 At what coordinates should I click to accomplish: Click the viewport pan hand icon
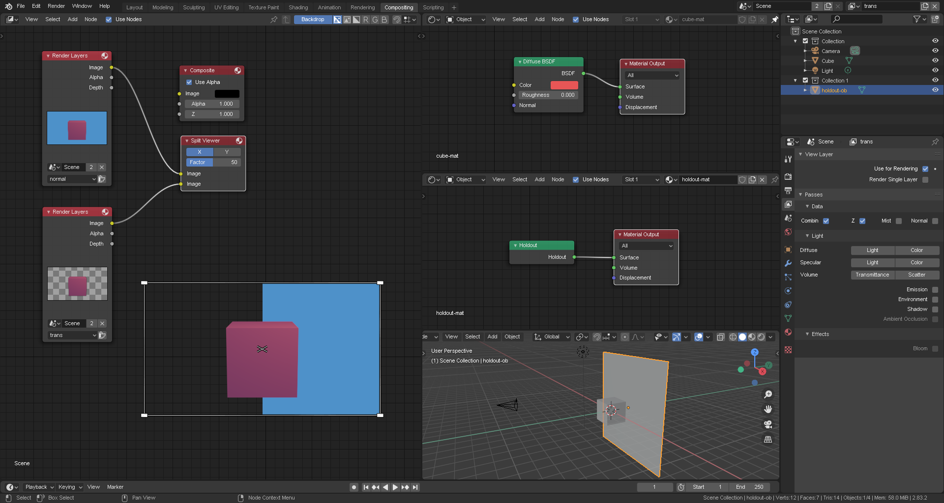[768, 409]
